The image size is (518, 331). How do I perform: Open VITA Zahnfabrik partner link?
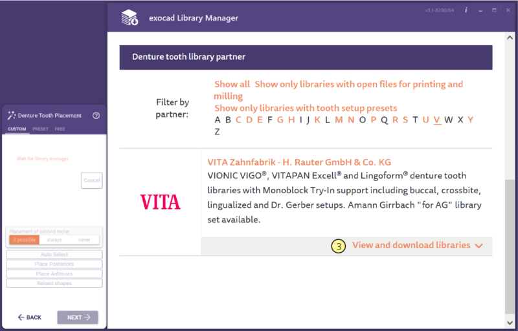pos(299,162)
